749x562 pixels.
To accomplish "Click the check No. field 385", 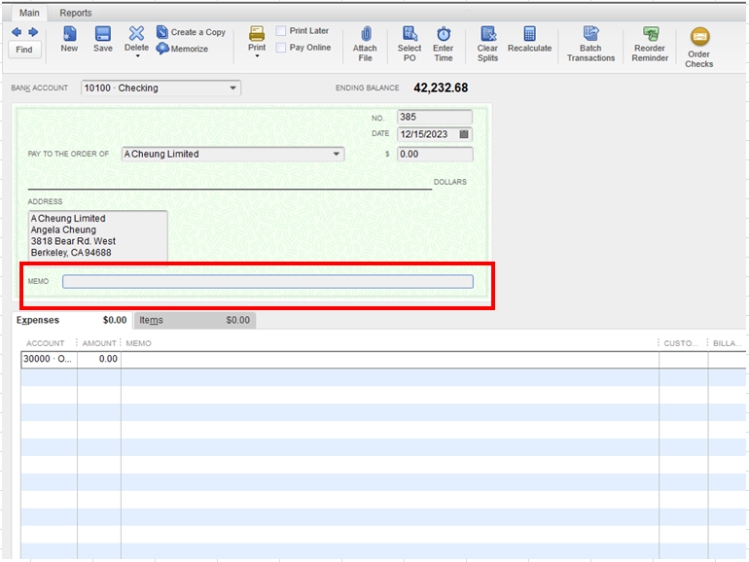I will click(435, 117).
